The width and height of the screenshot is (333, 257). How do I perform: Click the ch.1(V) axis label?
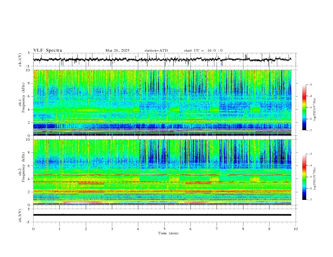[20, 60]
